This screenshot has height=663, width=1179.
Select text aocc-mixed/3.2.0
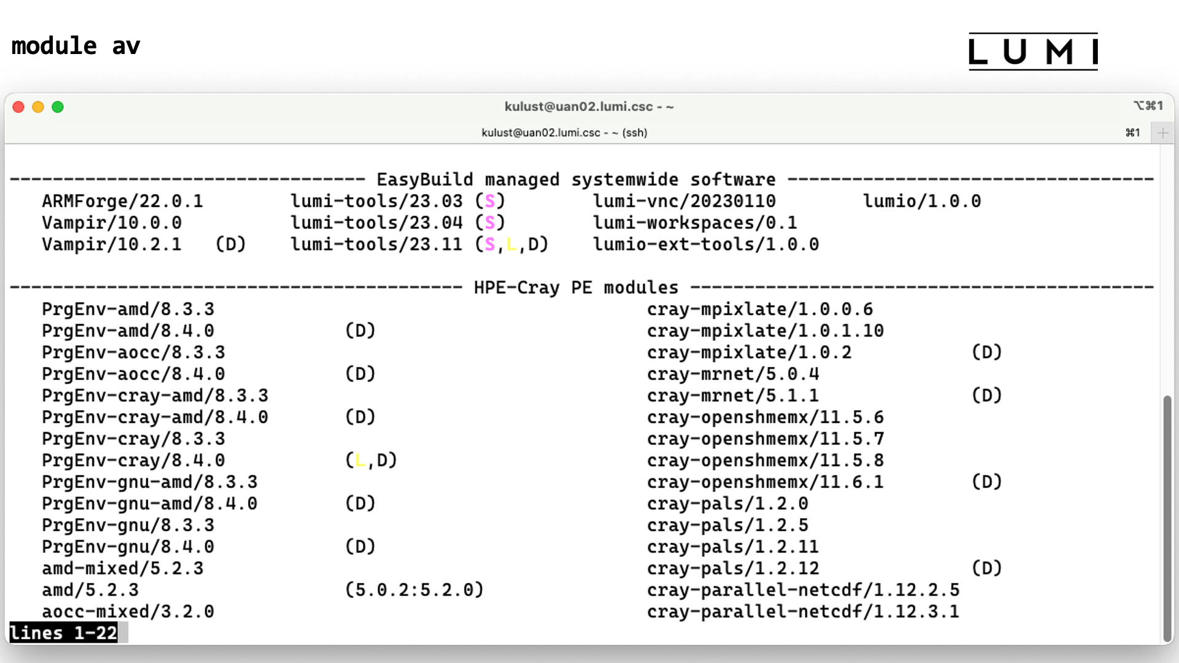click(128, 611)
